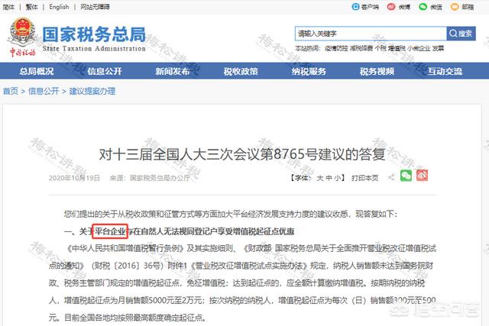Set font size to 小
489x326 pixels.
pos(338,178)
